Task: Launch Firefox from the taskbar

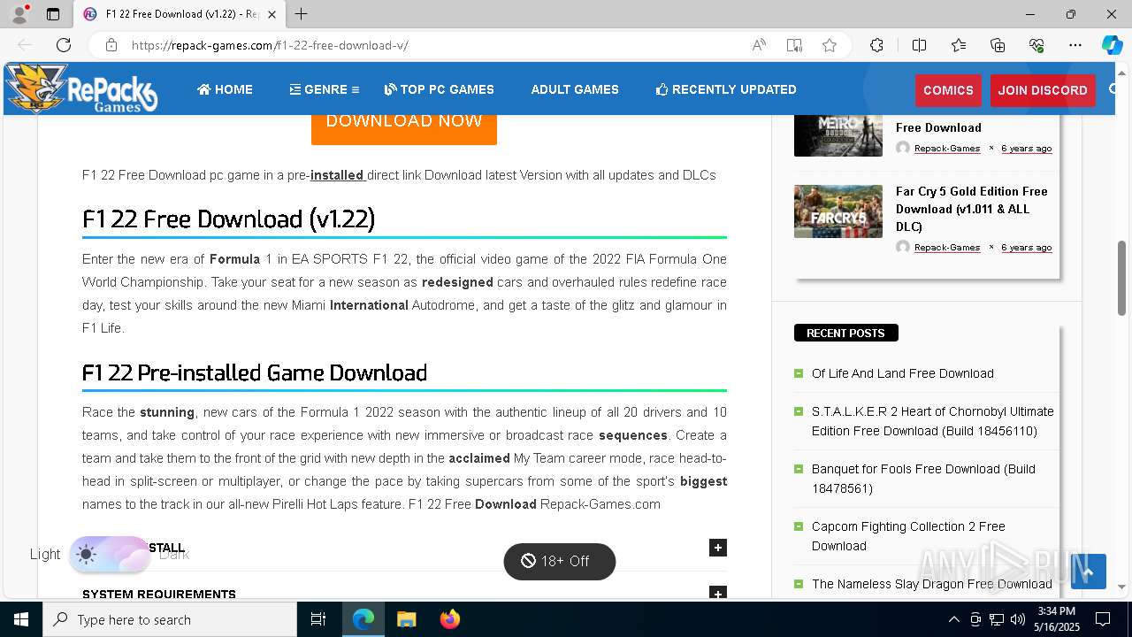Action: pyautogui.click(x=449, y=619)
